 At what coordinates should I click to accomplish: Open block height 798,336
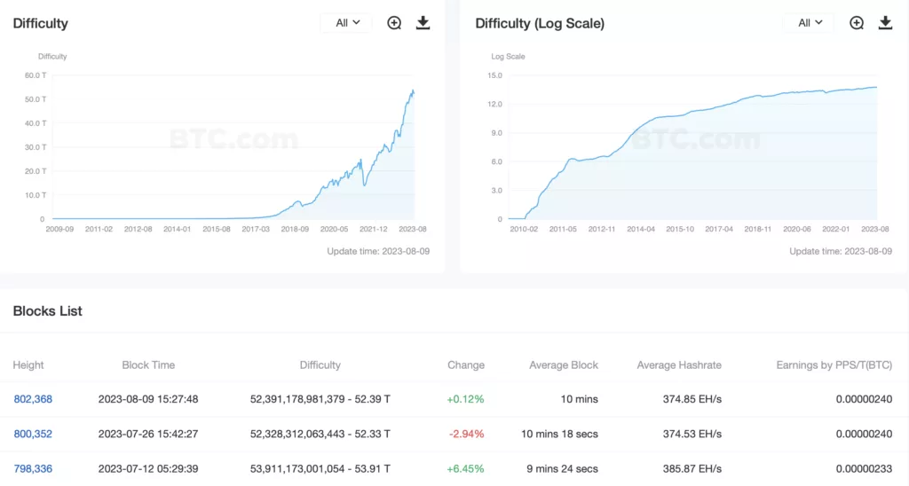(33, 468)
